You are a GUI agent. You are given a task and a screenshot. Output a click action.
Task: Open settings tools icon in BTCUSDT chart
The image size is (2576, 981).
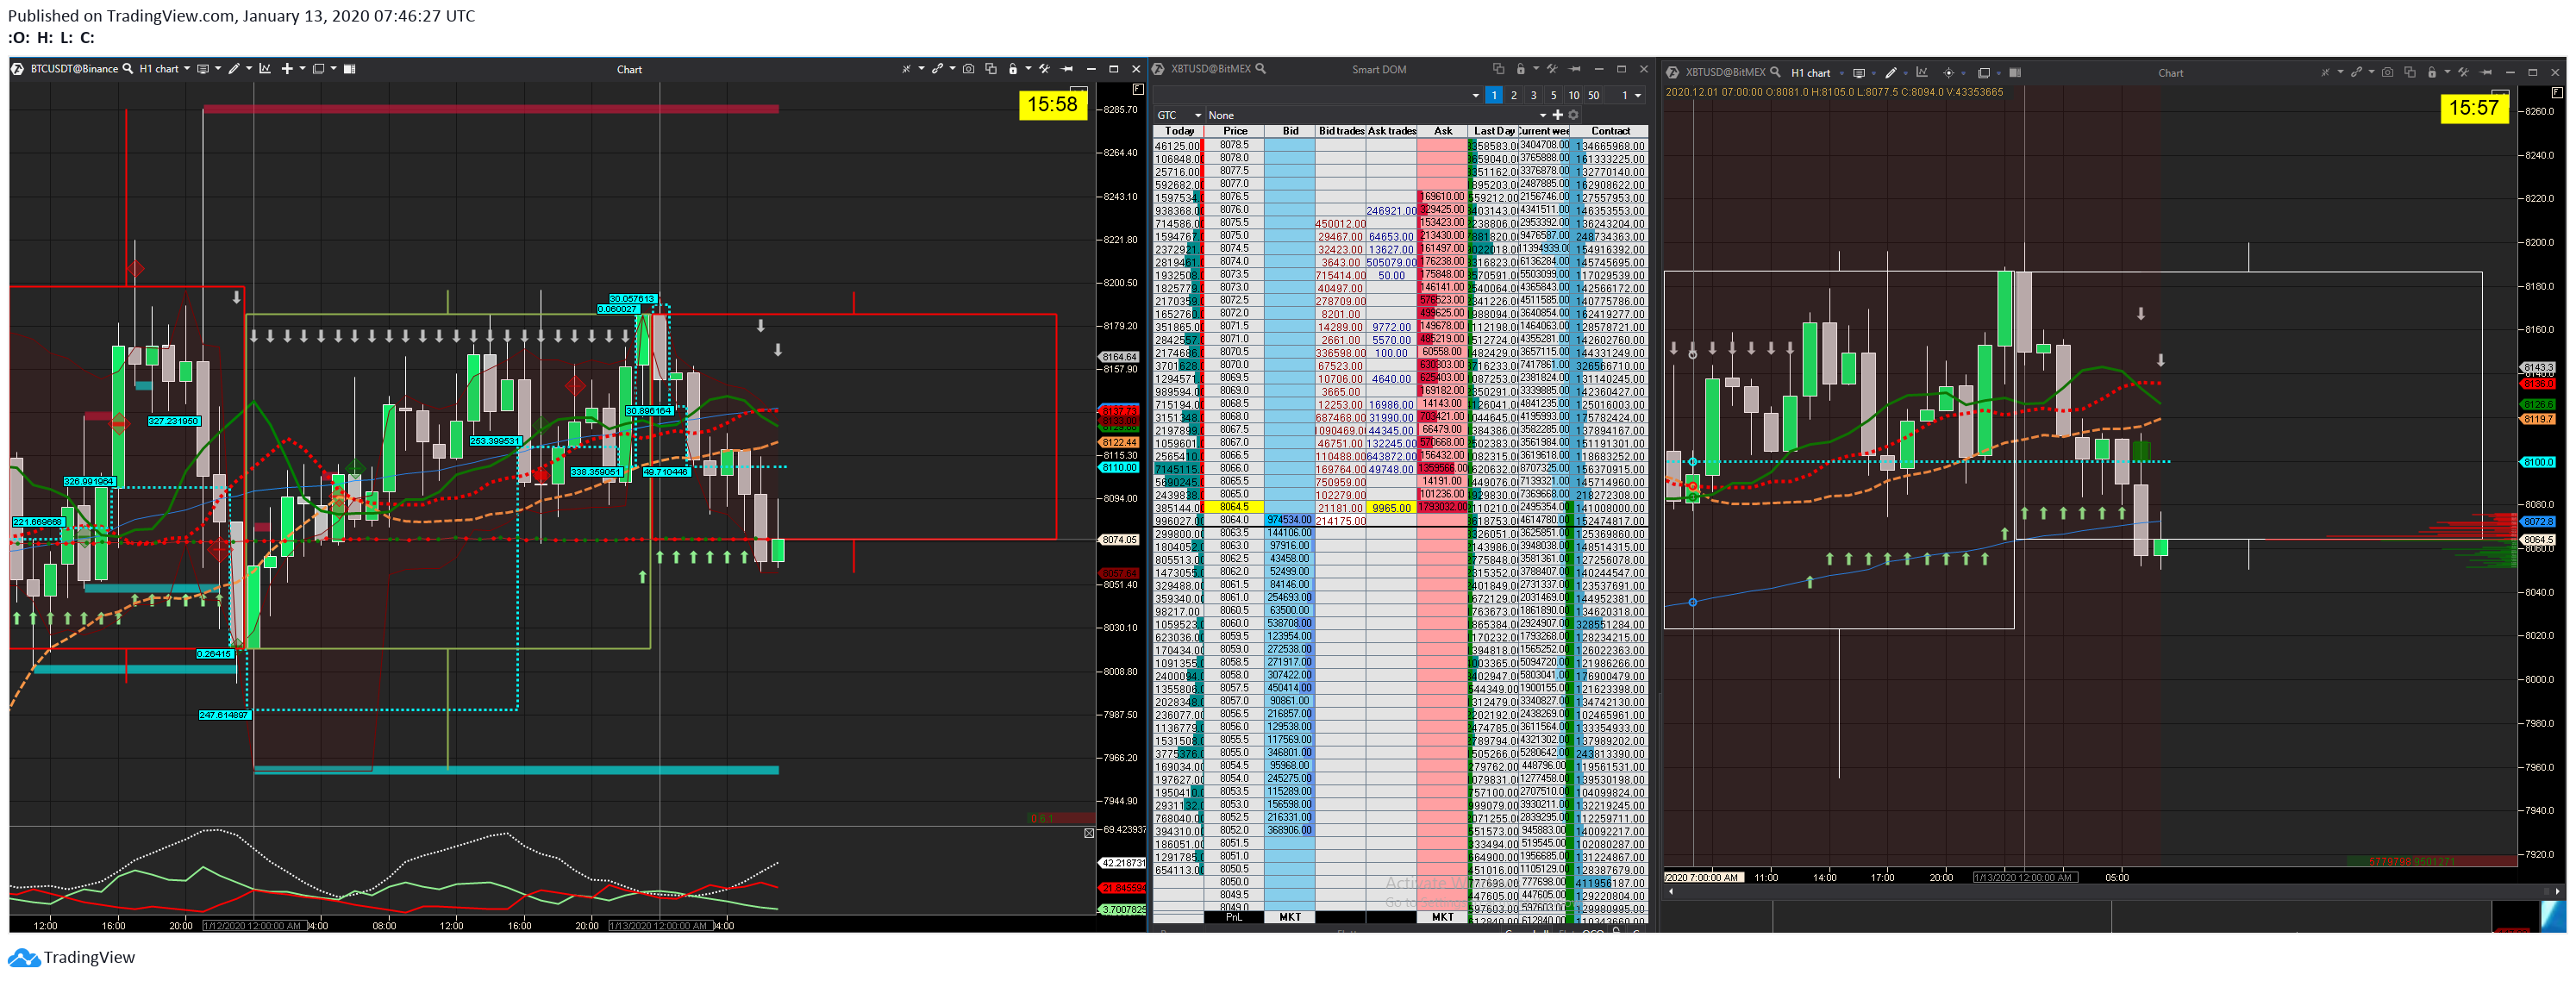click(1045, 69)
